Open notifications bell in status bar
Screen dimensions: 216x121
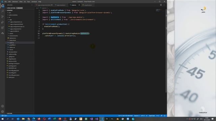tap(165, 116)
